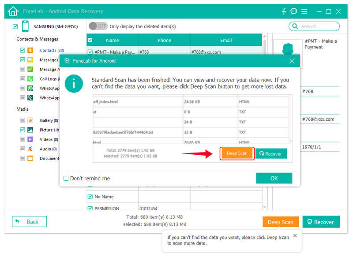
Task: Click the Message Attachments paperclip icon
Action: [x=30, y=69]
